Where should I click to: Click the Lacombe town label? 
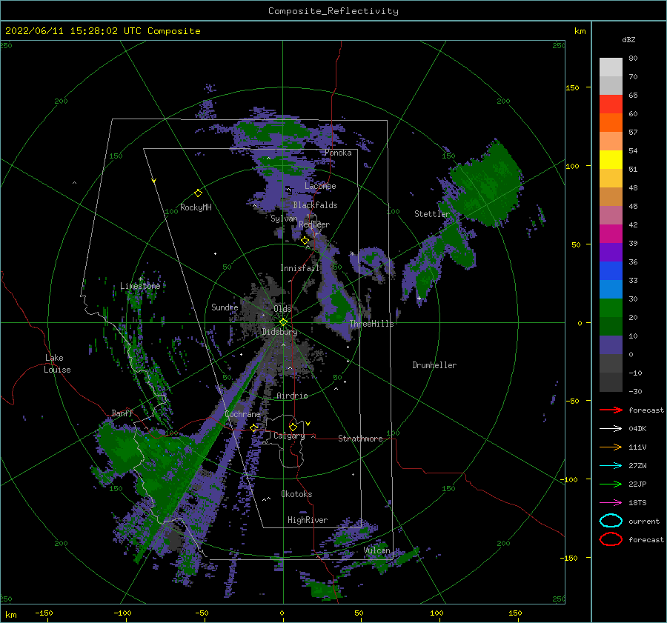320,186
